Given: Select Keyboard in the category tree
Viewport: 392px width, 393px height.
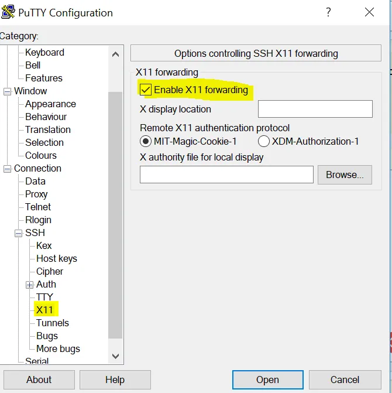Looking at the screenshot, I should (45, 52).
